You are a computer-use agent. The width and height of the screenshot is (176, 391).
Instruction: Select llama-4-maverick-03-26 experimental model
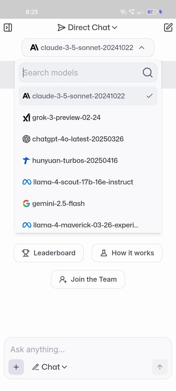(88, 225)
